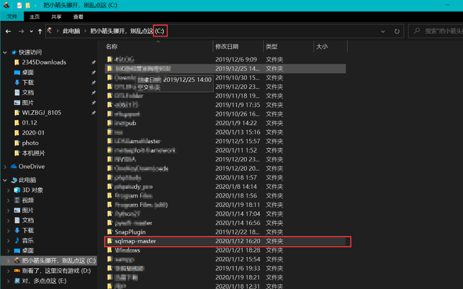Open the 本机照片 folder shortcut
This screenshot has height=289, width=463.
33,153
